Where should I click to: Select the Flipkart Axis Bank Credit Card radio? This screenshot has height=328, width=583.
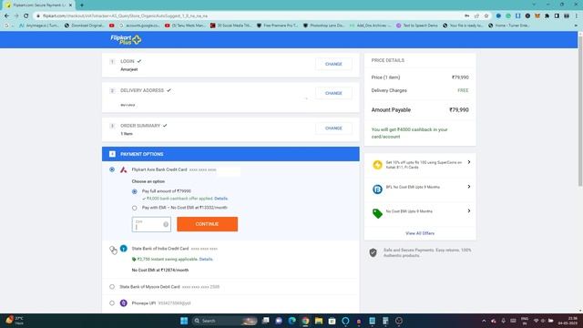point(112,169)
